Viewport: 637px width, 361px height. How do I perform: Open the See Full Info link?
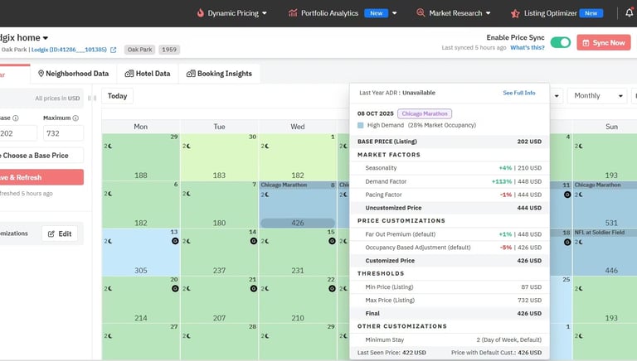coord(518,93)
